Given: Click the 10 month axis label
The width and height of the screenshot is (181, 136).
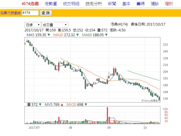Looking at the screenshot, I should pos(145,127).
